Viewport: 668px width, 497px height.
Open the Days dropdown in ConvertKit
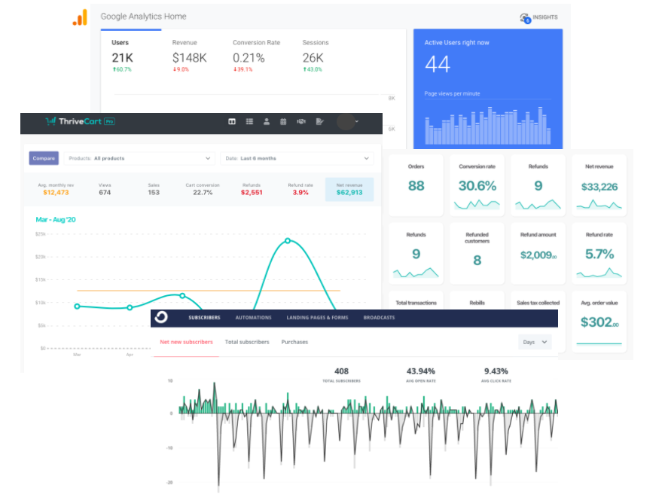(535, 342)
